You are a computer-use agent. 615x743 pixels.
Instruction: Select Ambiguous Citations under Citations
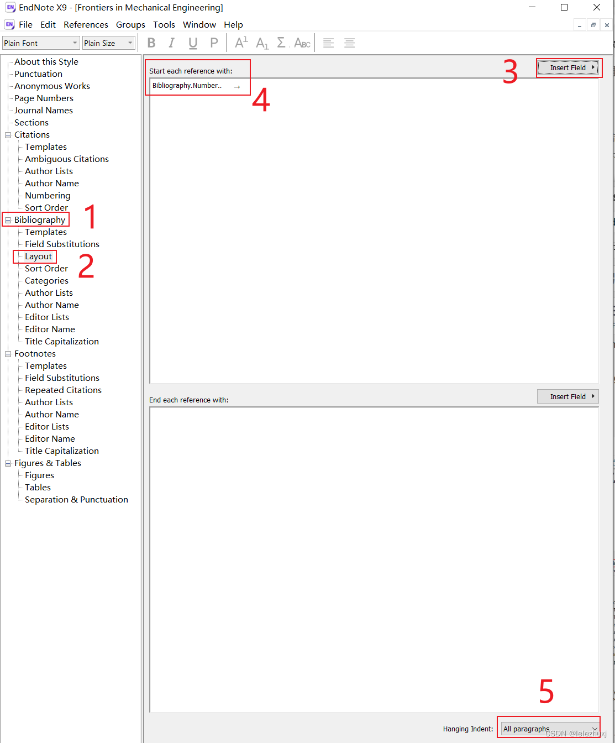(x=67, y=159)
